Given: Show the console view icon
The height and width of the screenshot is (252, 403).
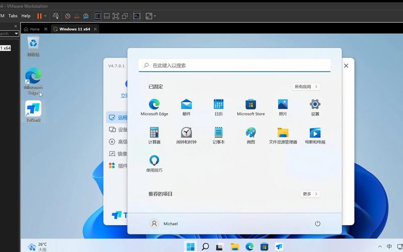Looking at the screenshot, I should pos(137,16).
